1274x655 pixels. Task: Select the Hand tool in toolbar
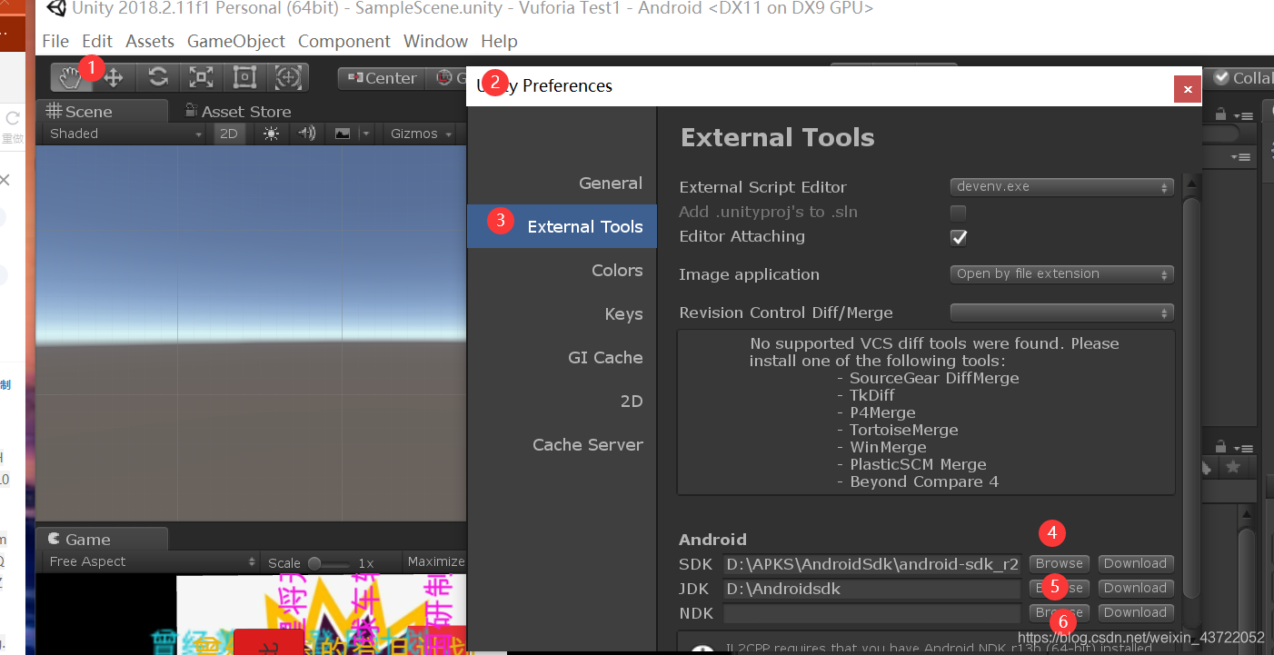point(71,77)
